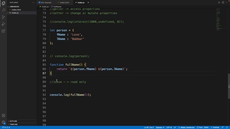Click the Port : 5500 Live Server item
This screenshot has width=230, height=129.
(x=203, y=128)
